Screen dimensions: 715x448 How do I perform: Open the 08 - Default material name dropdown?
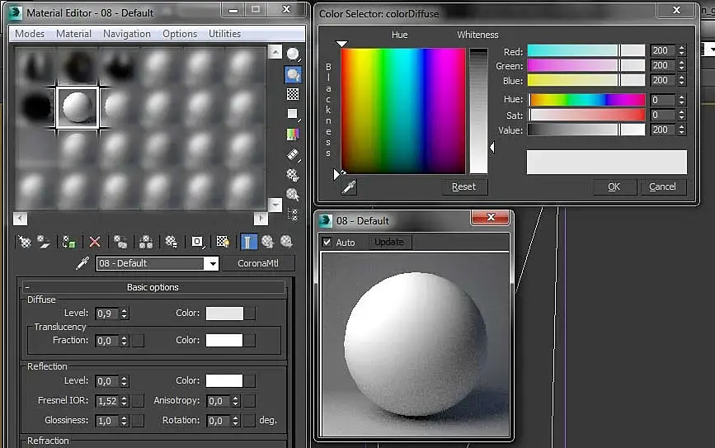tap(212, 263)
